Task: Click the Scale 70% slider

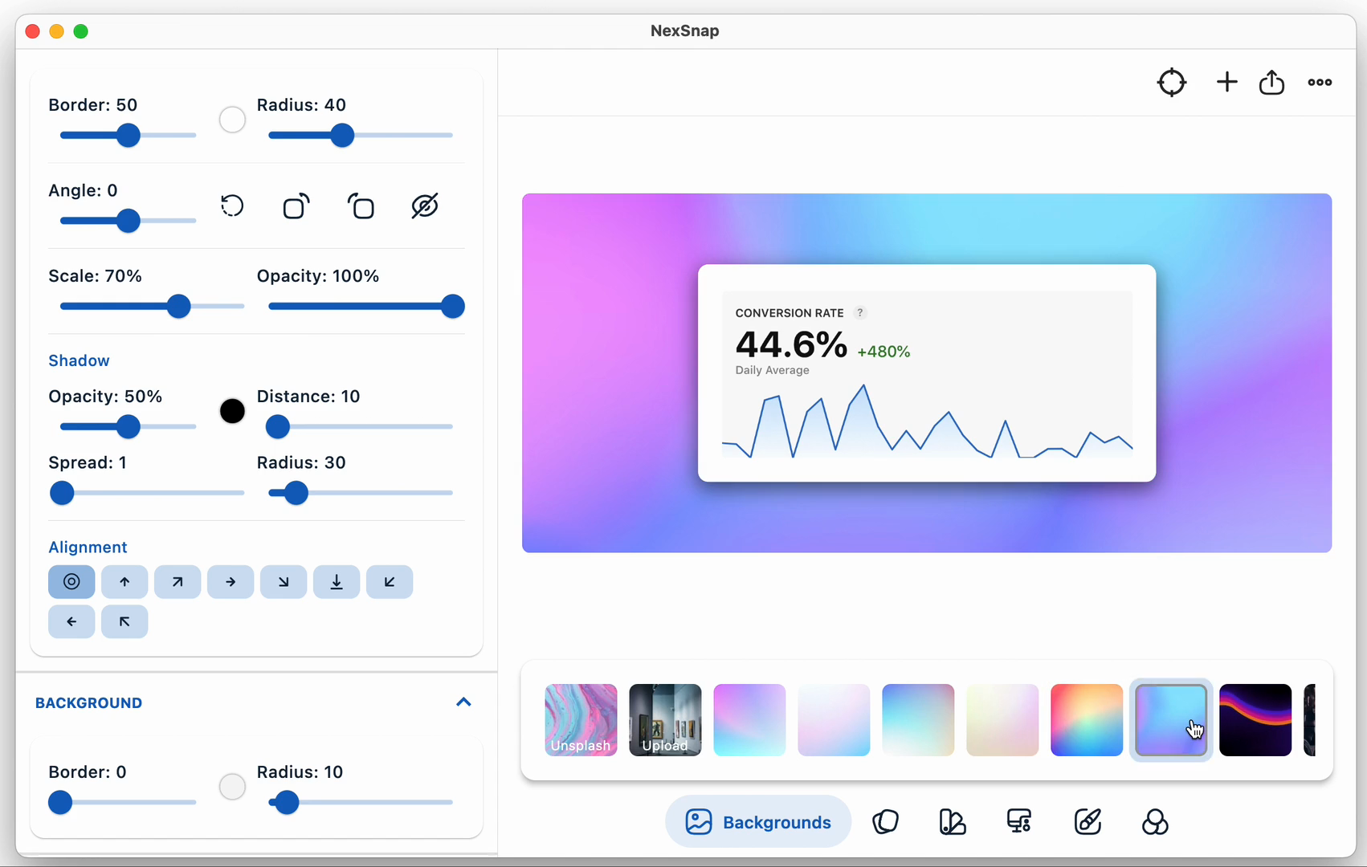Action: coord(152,306)
